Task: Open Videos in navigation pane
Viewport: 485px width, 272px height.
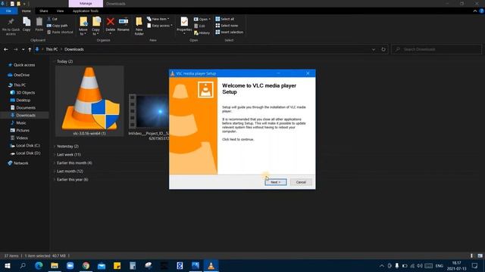Action: (x=22, y=138)
